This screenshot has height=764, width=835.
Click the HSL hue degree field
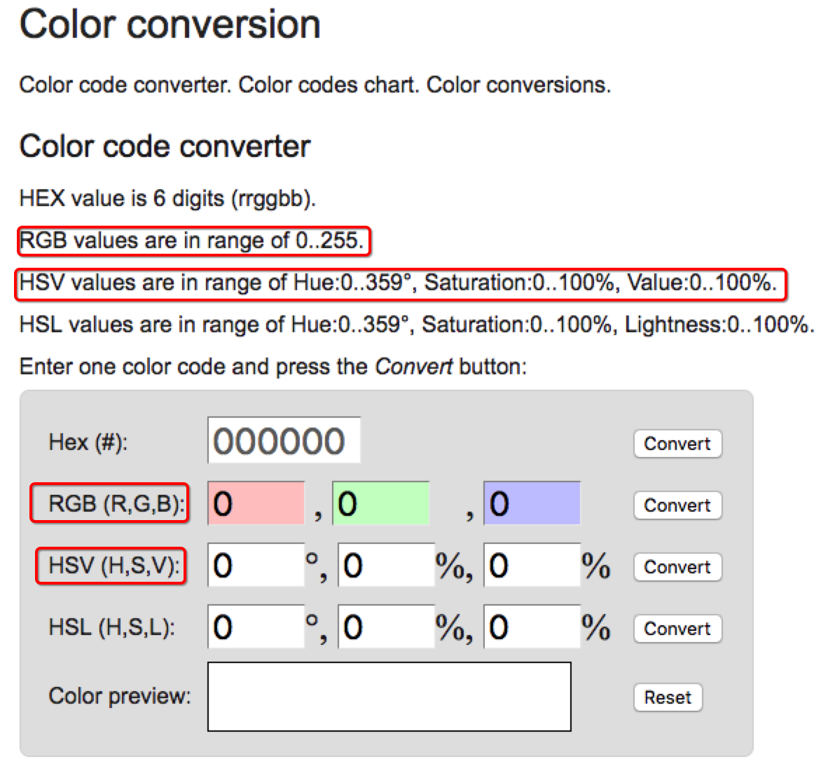tap(256, 627)
